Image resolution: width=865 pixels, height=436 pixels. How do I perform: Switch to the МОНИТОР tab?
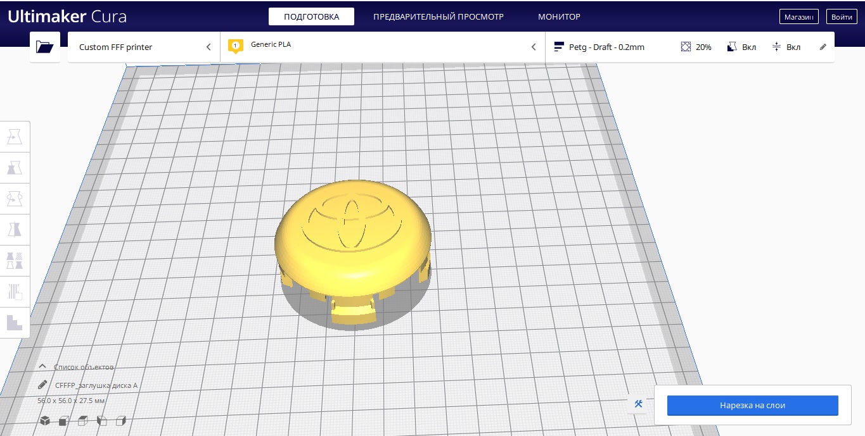click(559, 16)
